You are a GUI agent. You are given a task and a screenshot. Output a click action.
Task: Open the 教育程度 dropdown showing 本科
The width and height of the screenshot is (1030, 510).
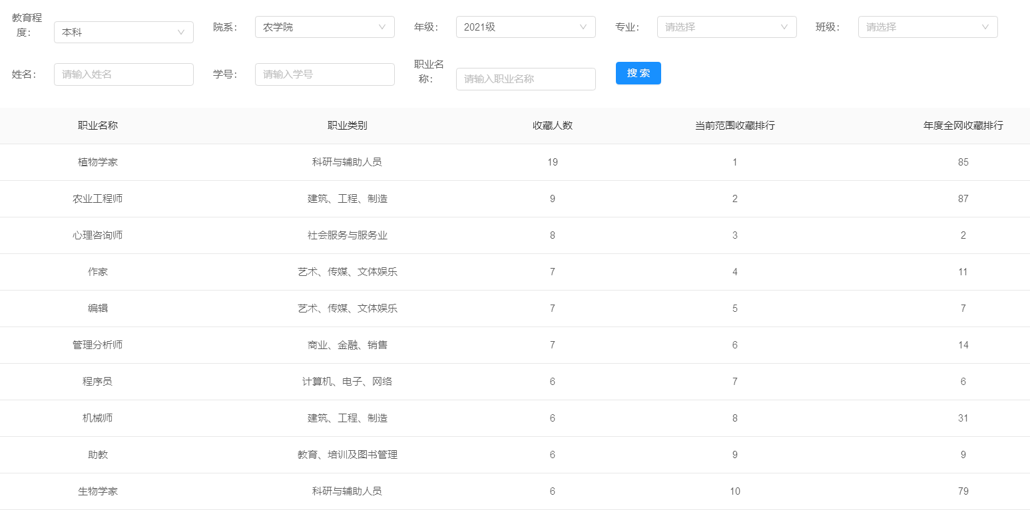123,32
